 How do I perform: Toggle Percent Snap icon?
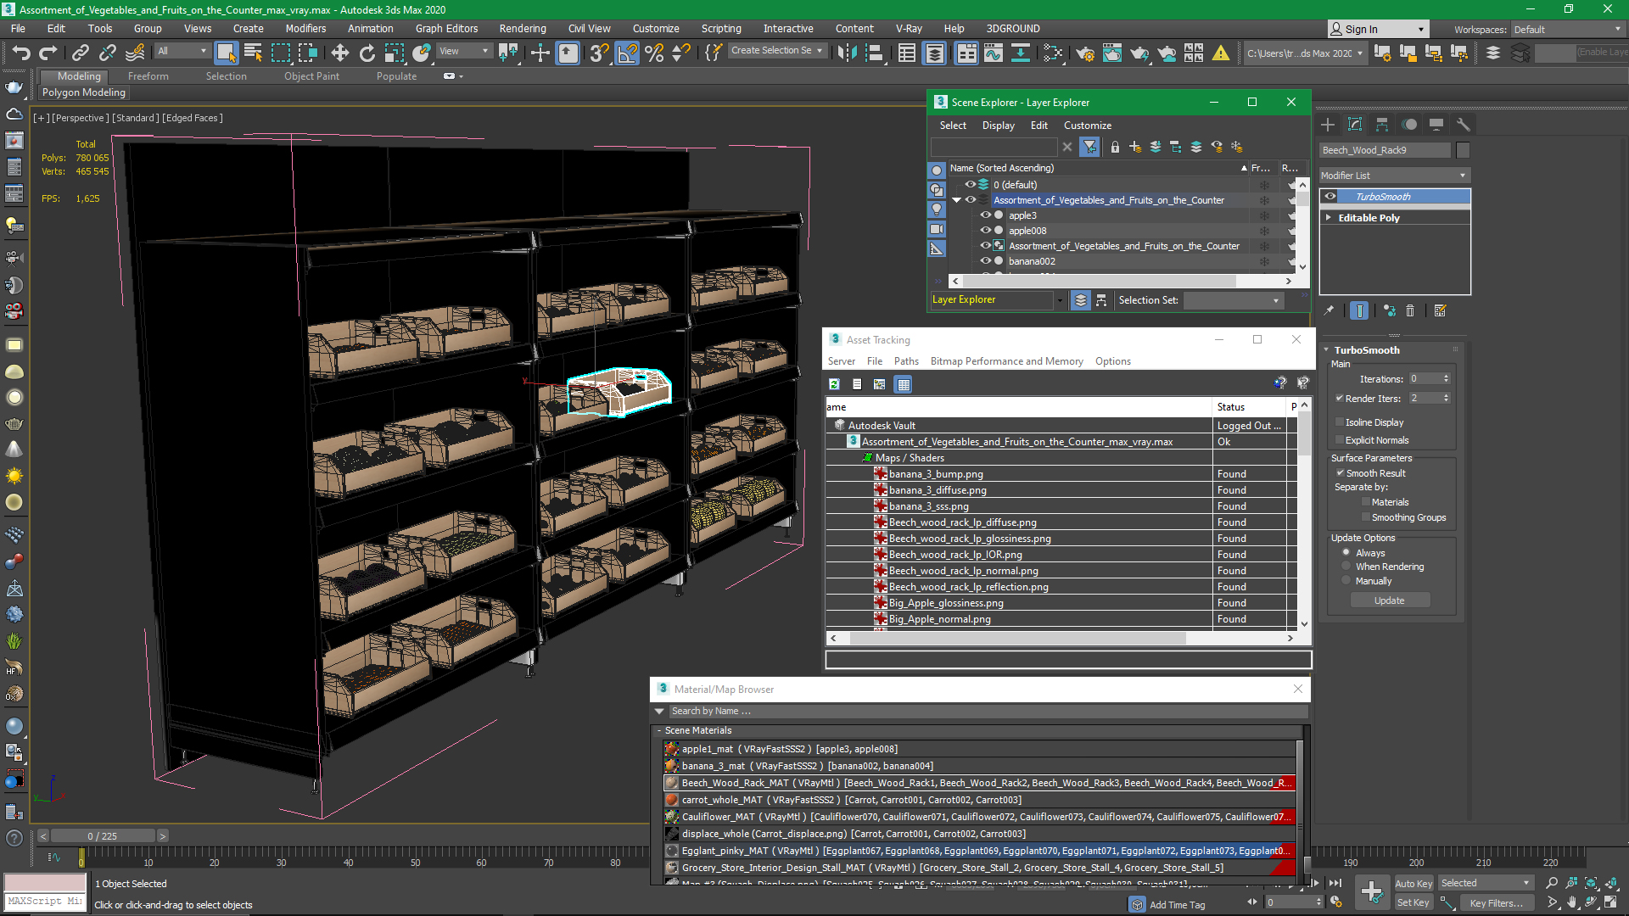click(654, 53)
